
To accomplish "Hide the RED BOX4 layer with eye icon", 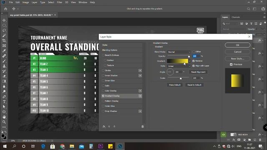I will tap(224, 135).
